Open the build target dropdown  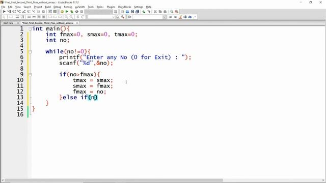tap(99, 11)
